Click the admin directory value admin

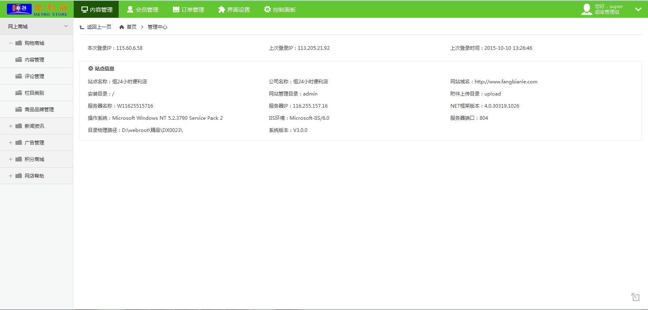pyautogui.click(x=310, y=93)
